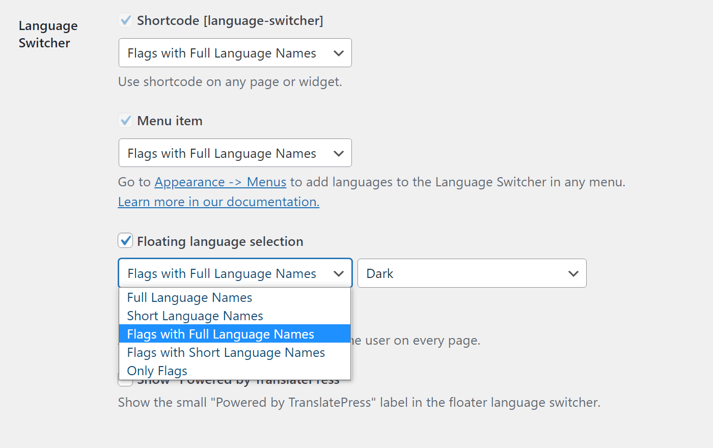The image size is (713, 448).
Task: Choose "Short Language Names" from the list
Action: coord(195,316)
